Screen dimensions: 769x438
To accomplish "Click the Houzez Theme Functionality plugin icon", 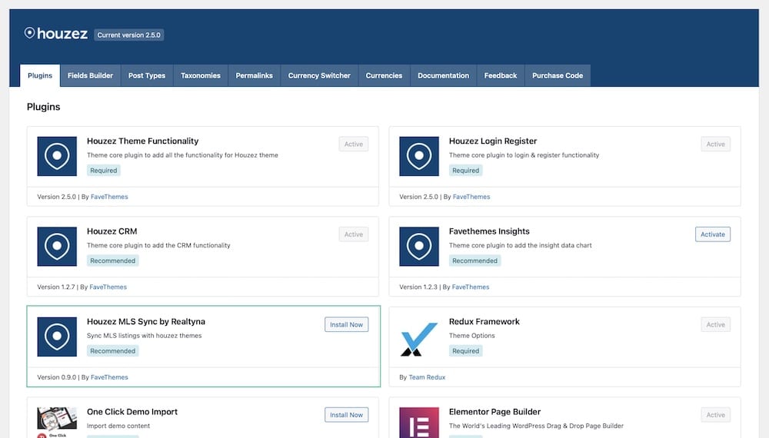I will (57, 156).
